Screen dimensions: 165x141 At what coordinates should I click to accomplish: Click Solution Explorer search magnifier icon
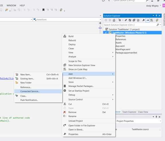pos(158,25)
